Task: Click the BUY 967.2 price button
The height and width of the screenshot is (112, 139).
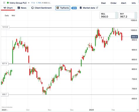Action: click(x=128, y=15)
